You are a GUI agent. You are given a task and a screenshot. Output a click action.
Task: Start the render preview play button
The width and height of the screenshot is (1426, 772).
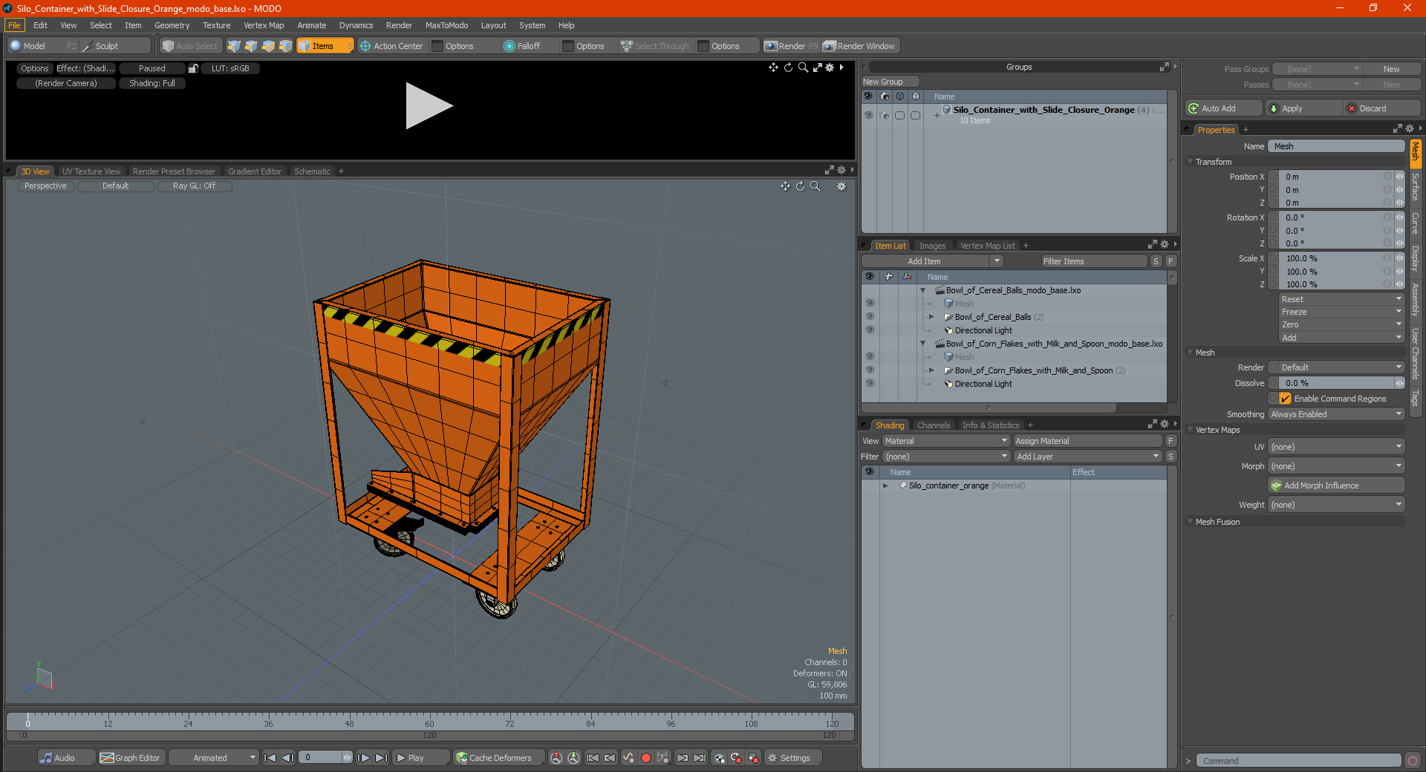coord(429,106)
